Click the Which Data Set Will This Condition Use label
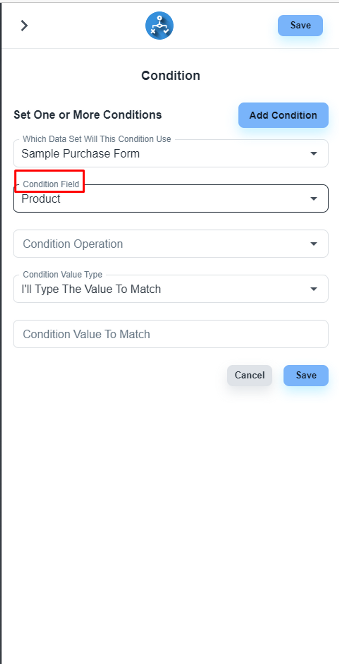The height and width of the screenshot is (664, 339). point(97,139)
